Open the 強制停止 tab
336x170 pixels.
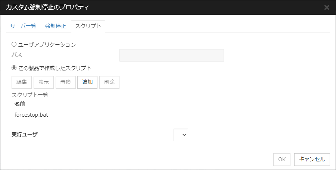click(55, 26)
